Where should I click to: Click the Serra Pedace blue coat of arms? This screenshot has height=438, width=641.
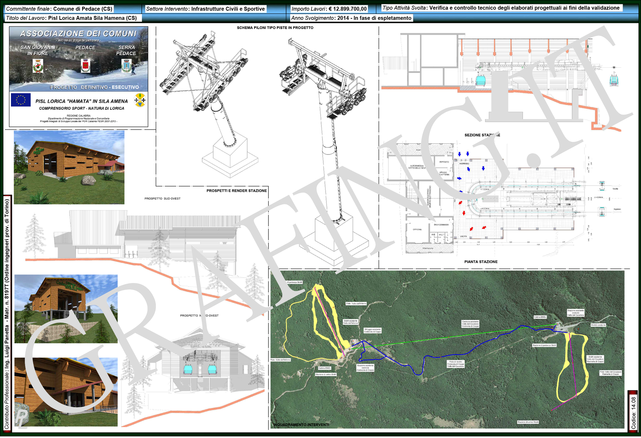127,66
